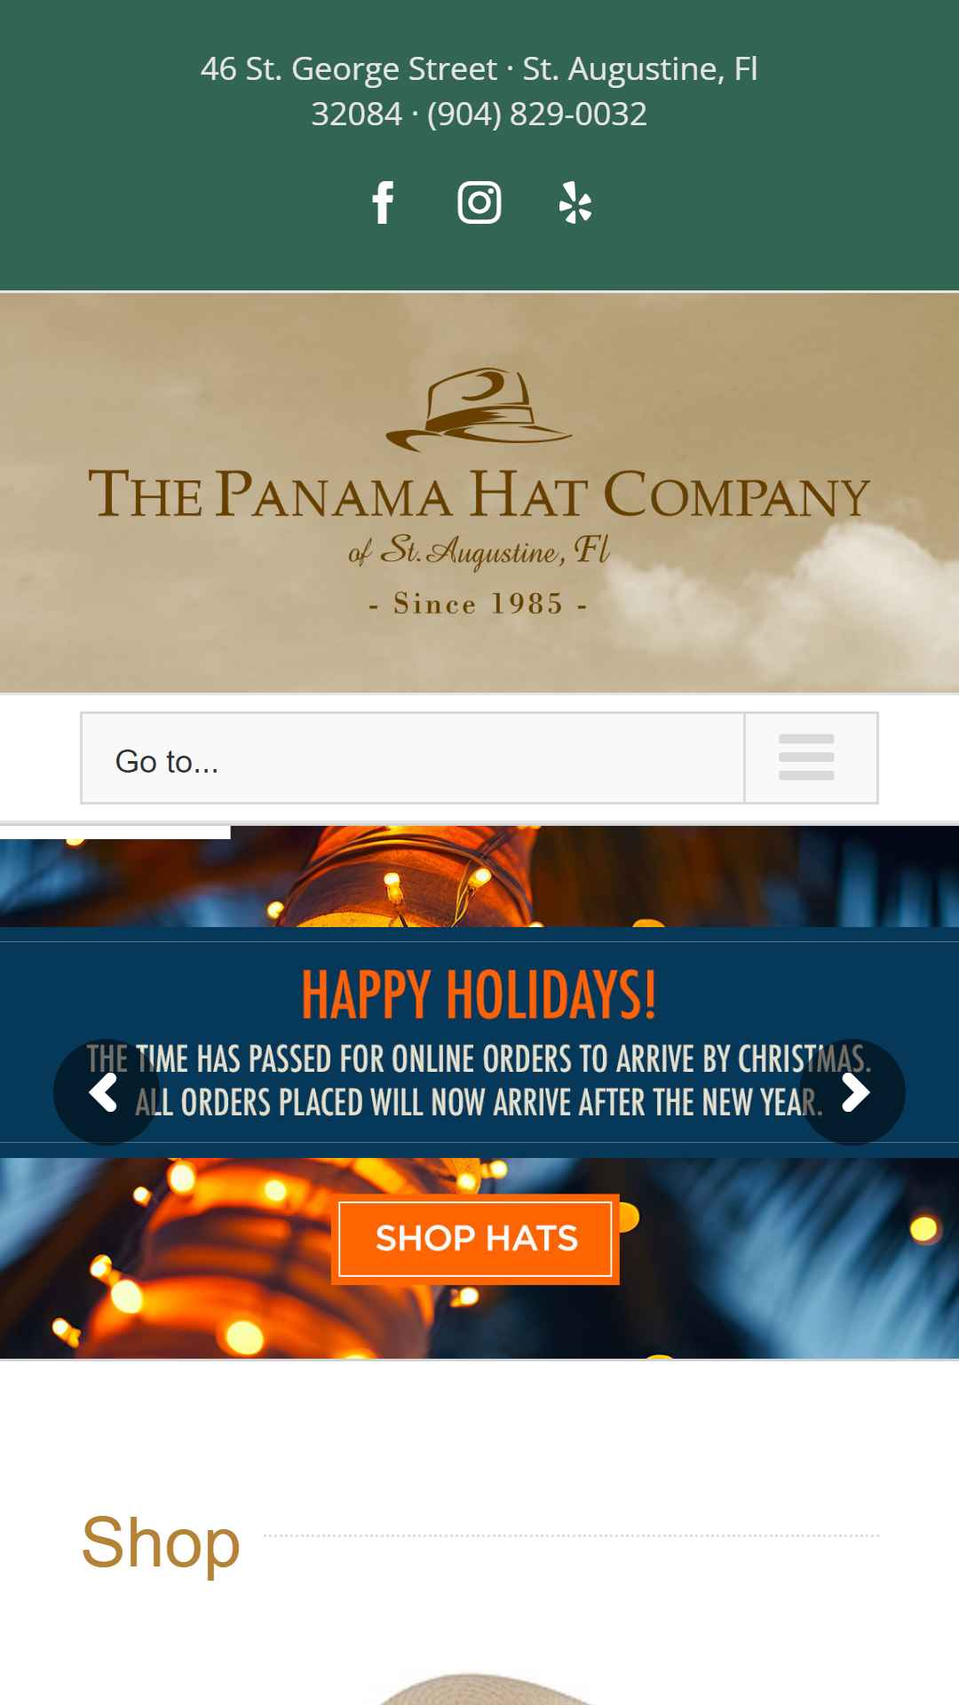This screenshot has height=1705, width=959.
Task: Open the Yelp social icon
Action: tap(575, 202)
